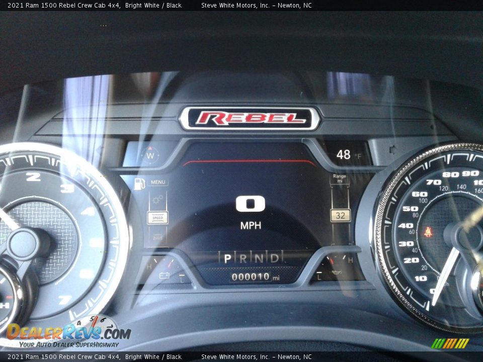Click the "Range mi" label
483x362 pixels.
340,178
